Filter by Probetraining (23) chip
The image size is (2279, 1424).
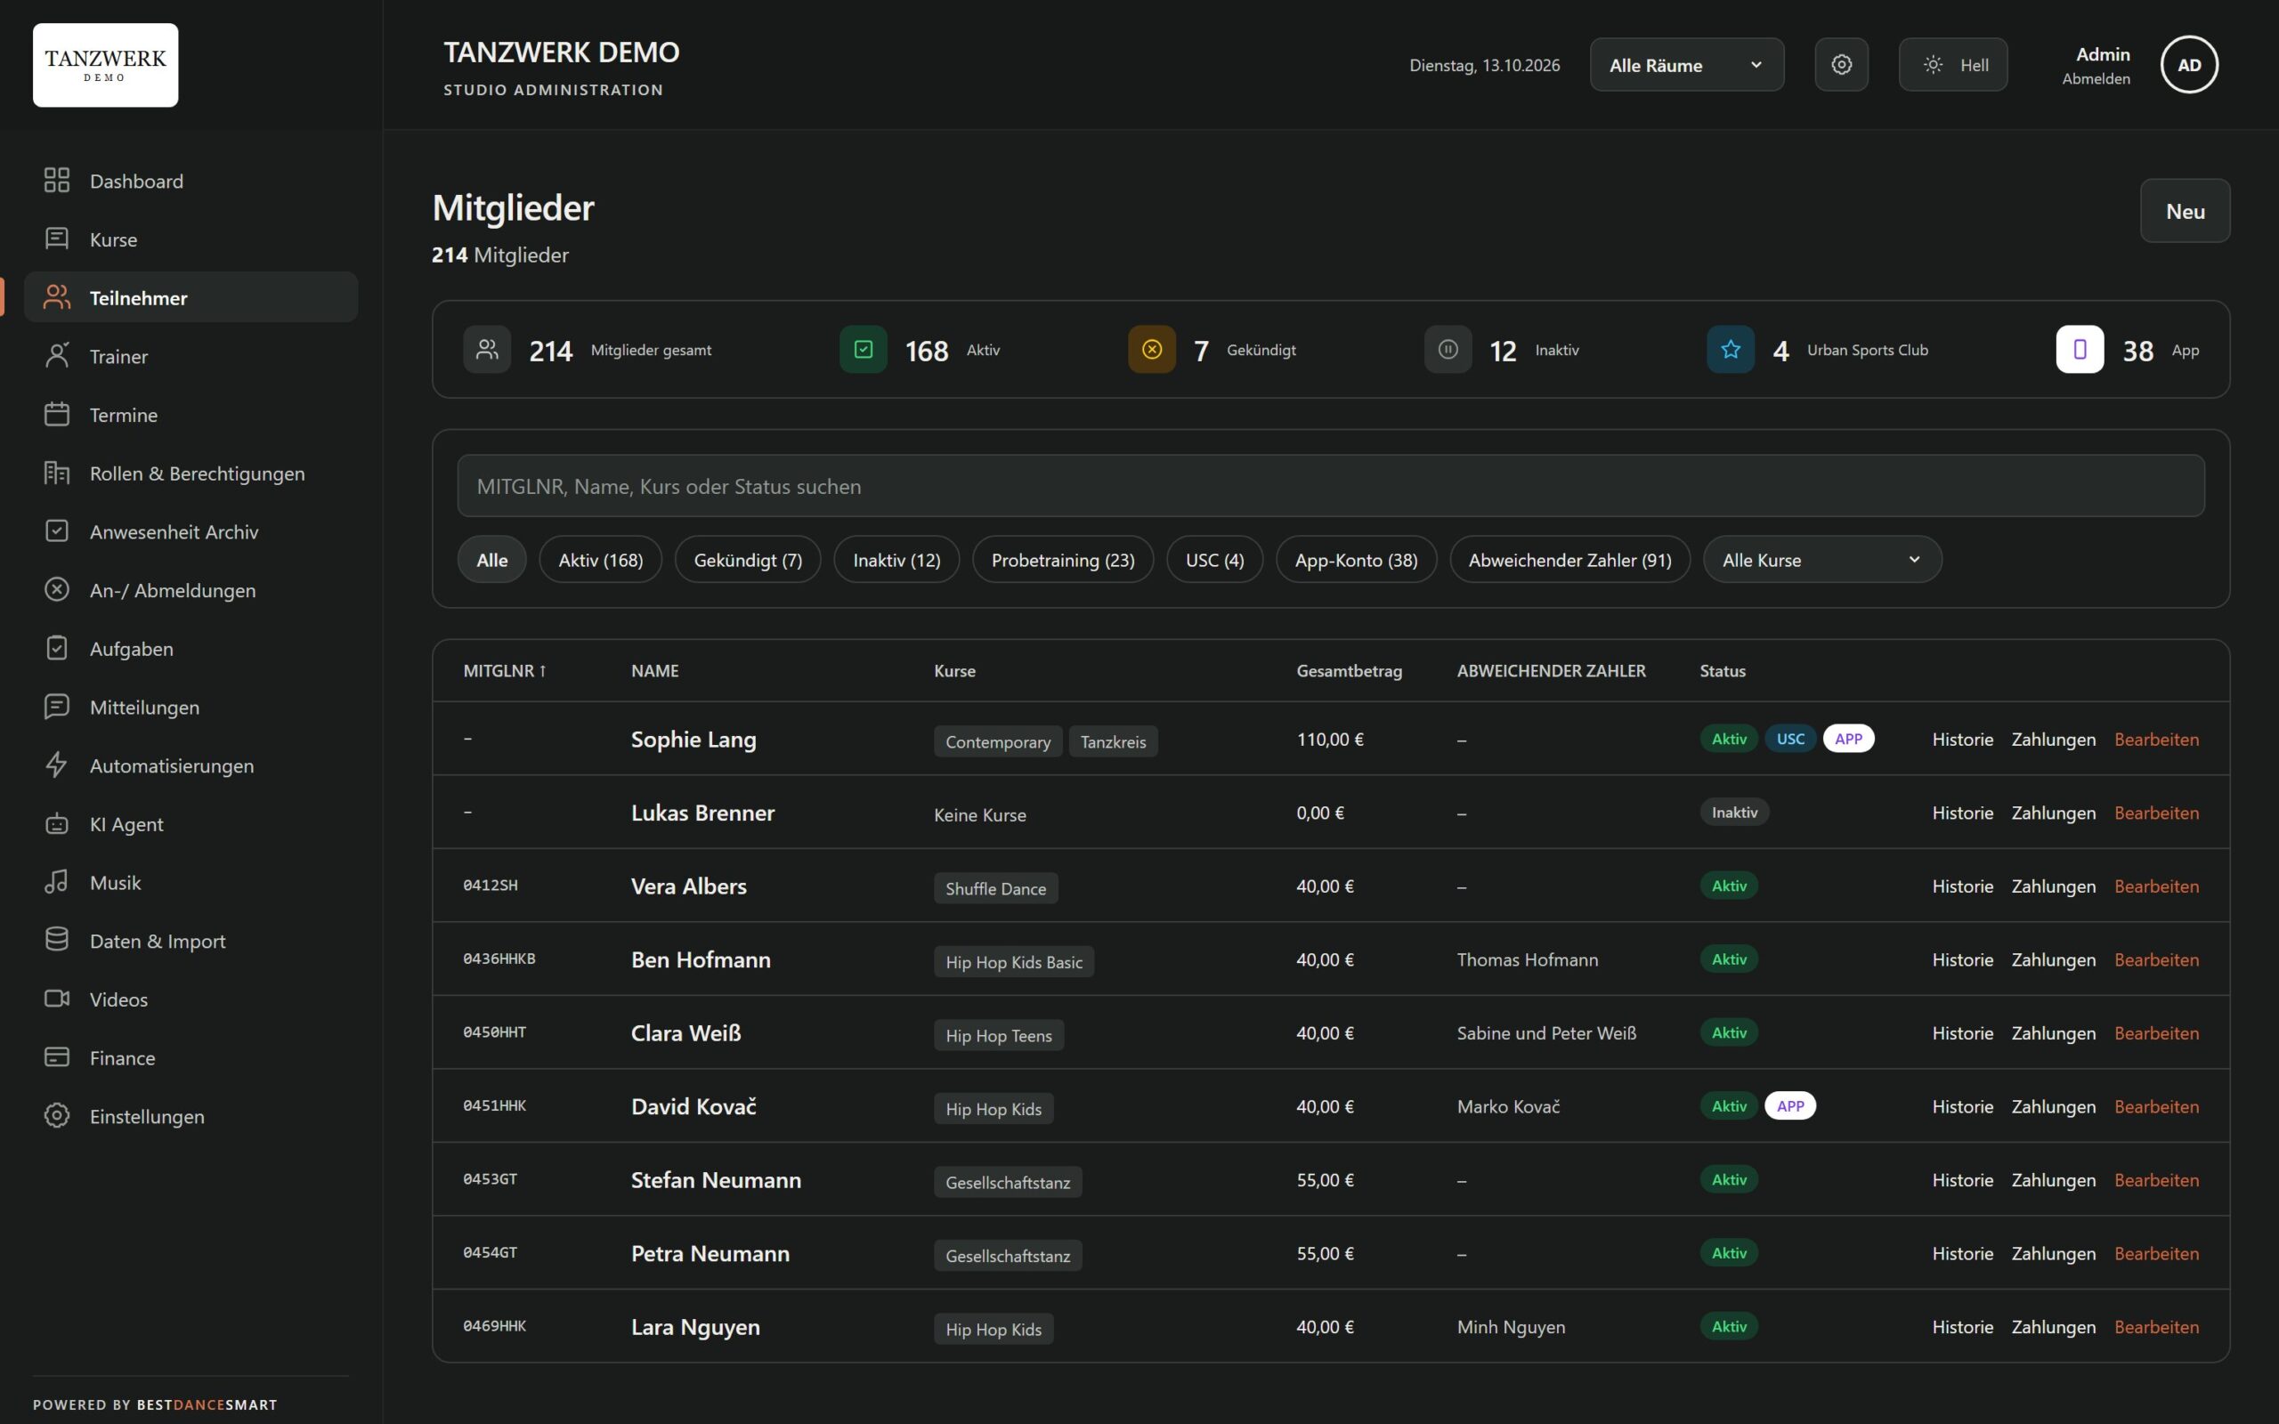pos(1063,560)
